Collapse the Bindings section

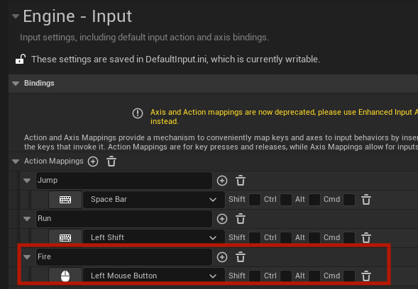point(16,84)
